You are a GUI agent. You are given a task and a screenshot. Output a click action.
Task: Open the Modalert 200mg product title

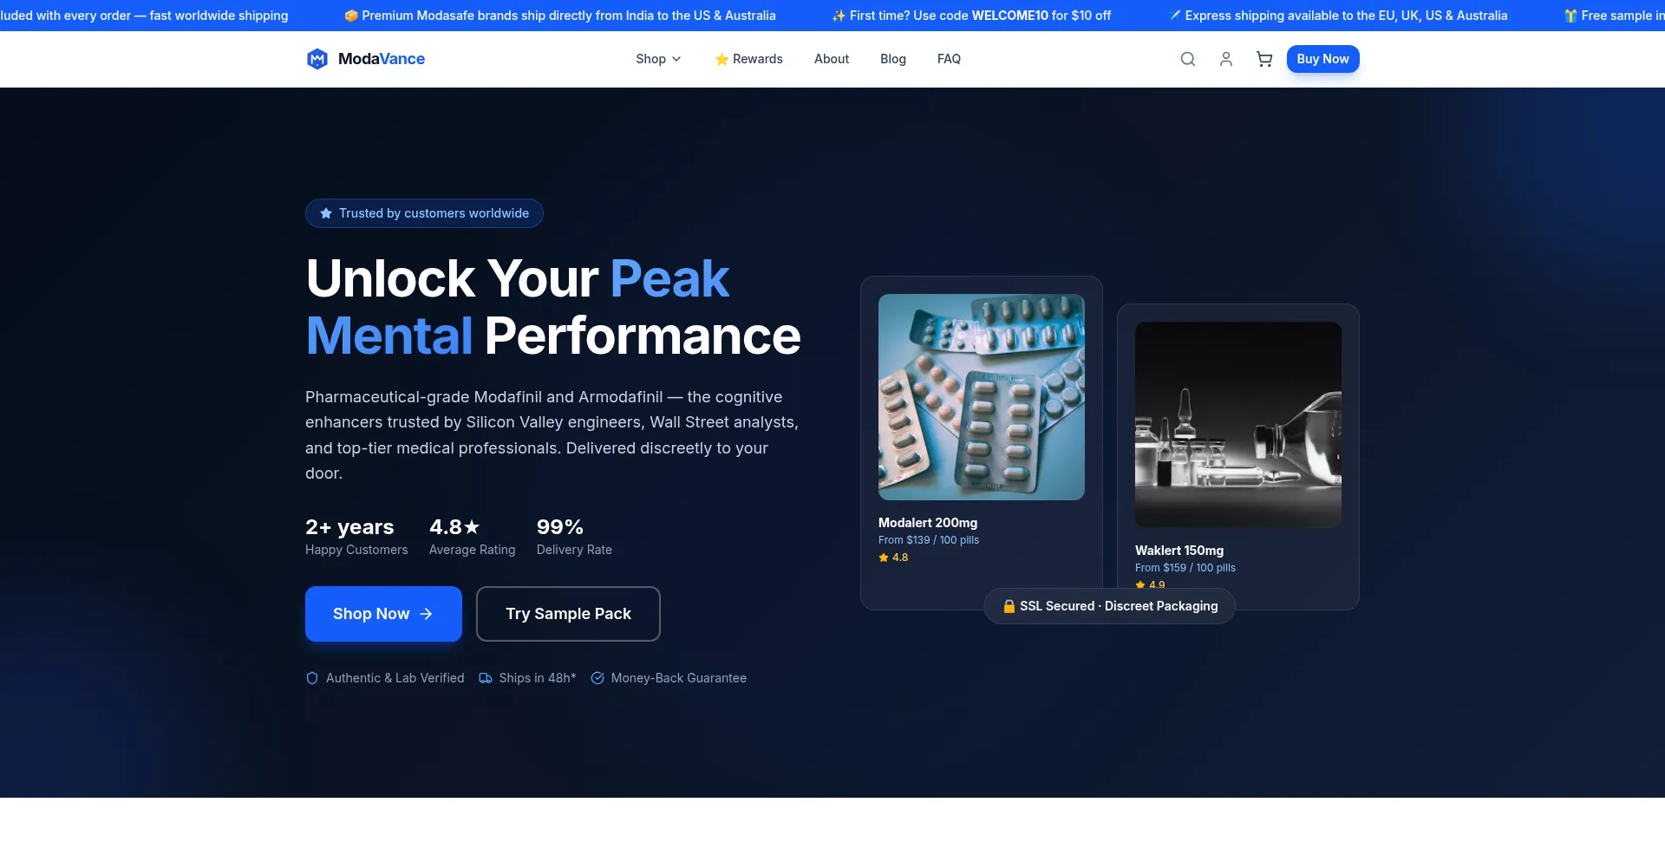coord(928,523)
